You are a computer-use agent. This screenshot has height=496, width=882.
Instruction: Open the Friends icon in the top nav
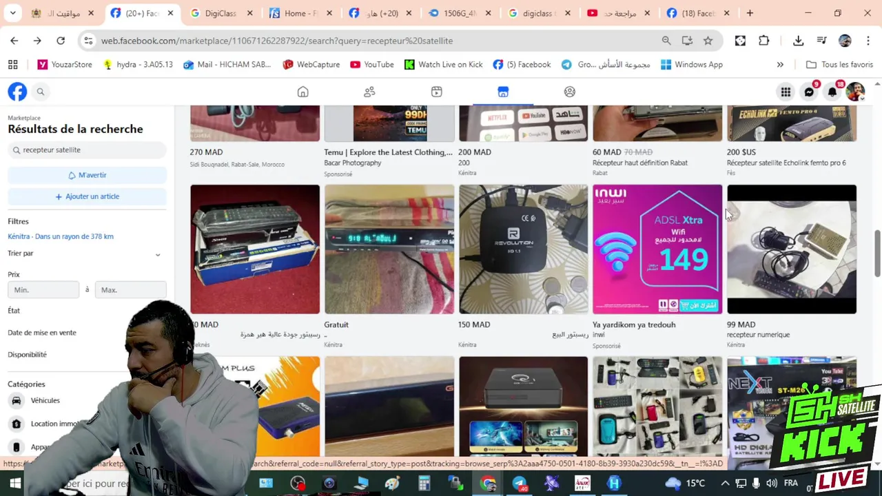point(369,92)
